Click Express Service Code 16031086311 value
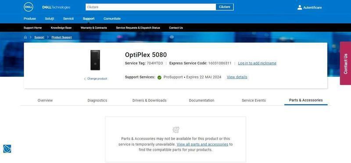 (x=220, y=63)
